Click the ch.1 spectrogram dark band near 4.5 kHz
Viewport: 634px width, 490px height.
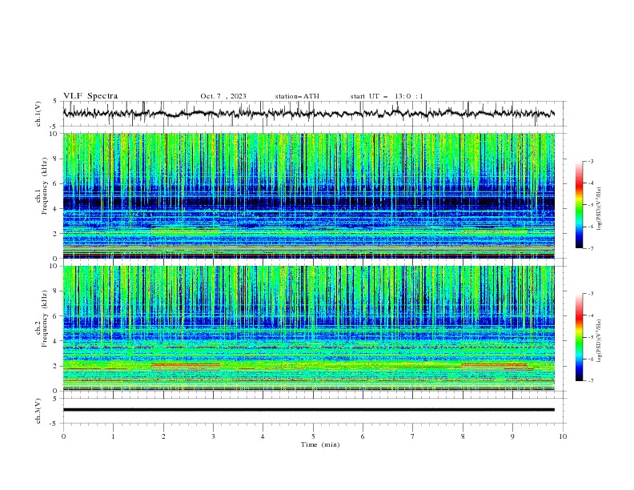[x=308, y=201]
